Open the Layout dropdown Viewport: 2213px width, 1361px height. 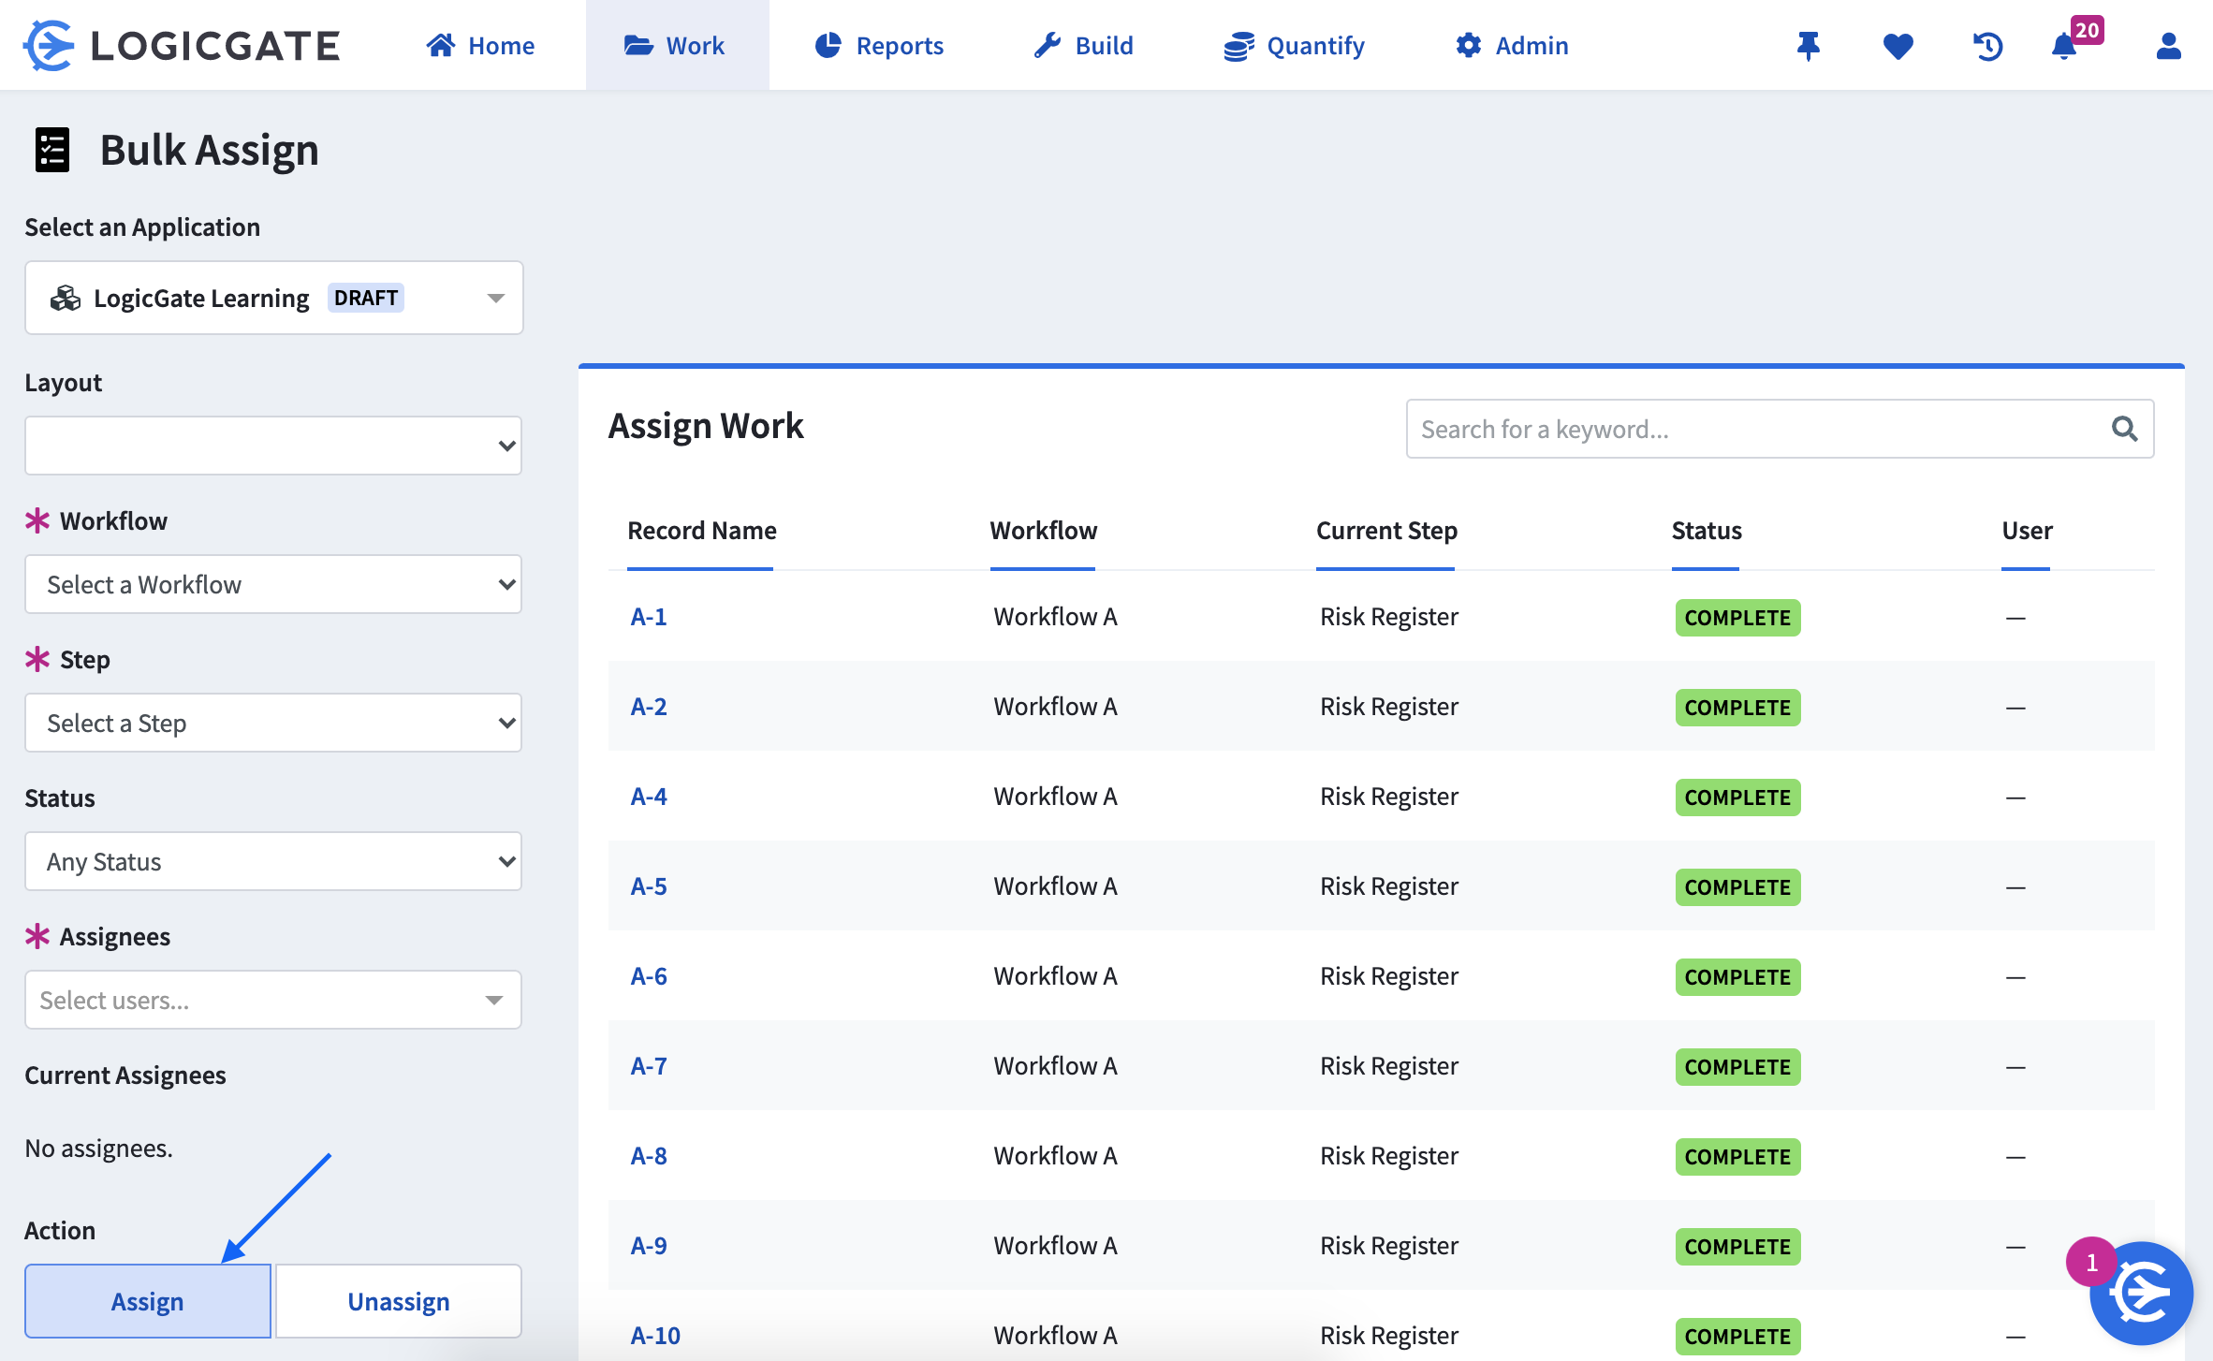273,446
